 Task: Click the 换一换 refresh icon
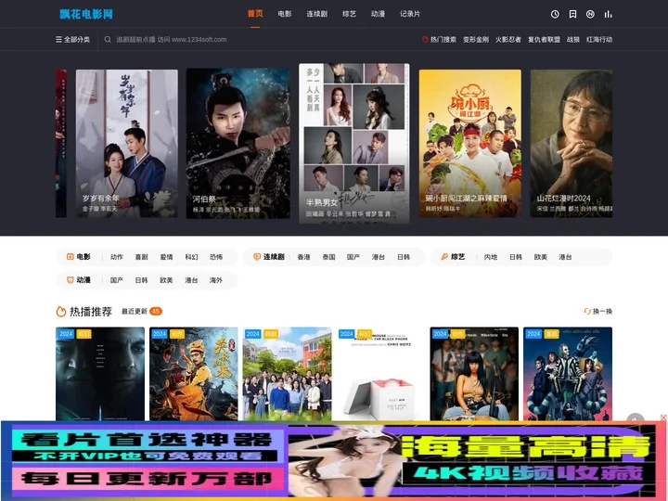click(587, 311)
